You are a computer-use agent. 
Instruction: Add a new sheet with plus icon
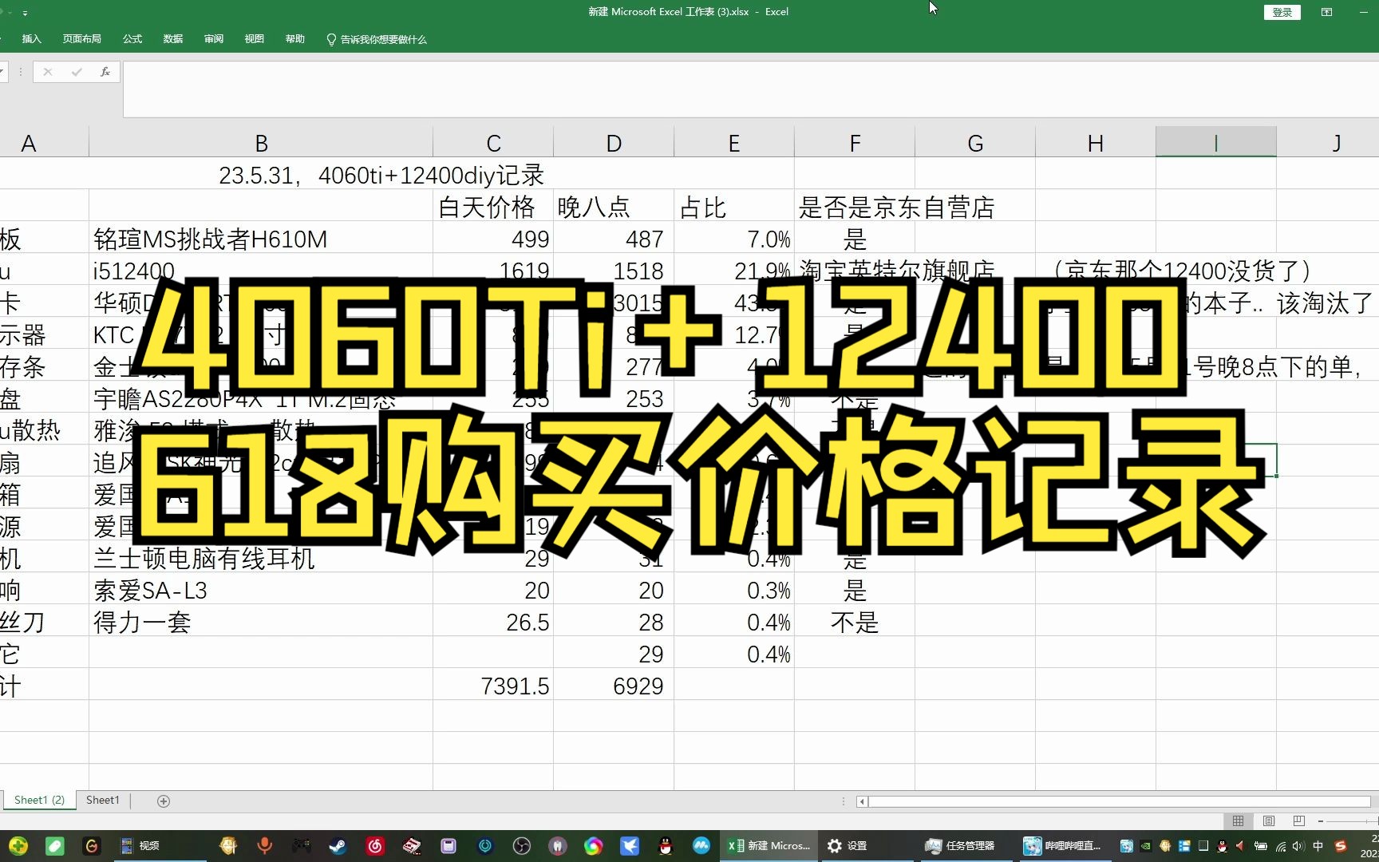(164, 801)
